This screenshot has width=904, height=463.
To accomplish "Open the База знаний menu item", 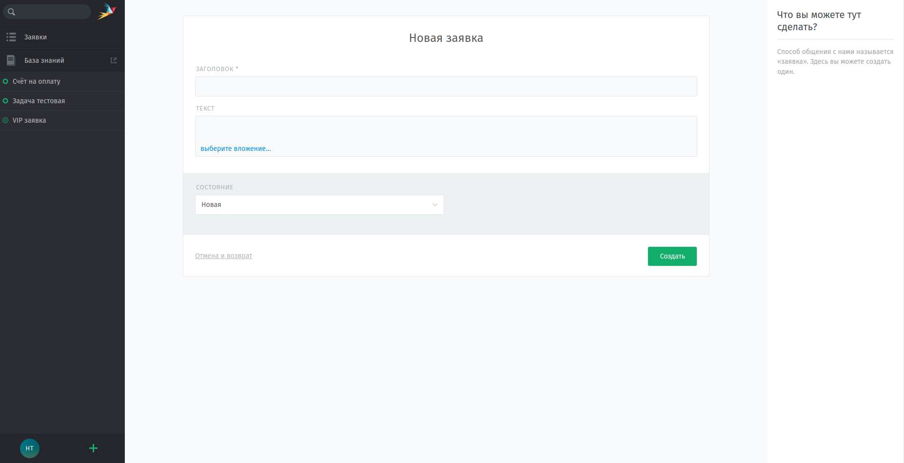I will (x=44, y=60).
